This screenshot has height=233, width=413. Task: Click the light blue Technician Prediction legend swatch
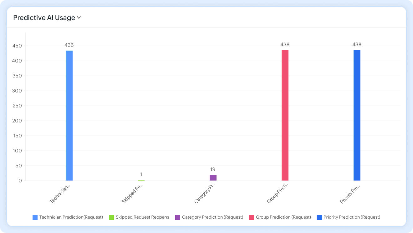click(35, 217)
